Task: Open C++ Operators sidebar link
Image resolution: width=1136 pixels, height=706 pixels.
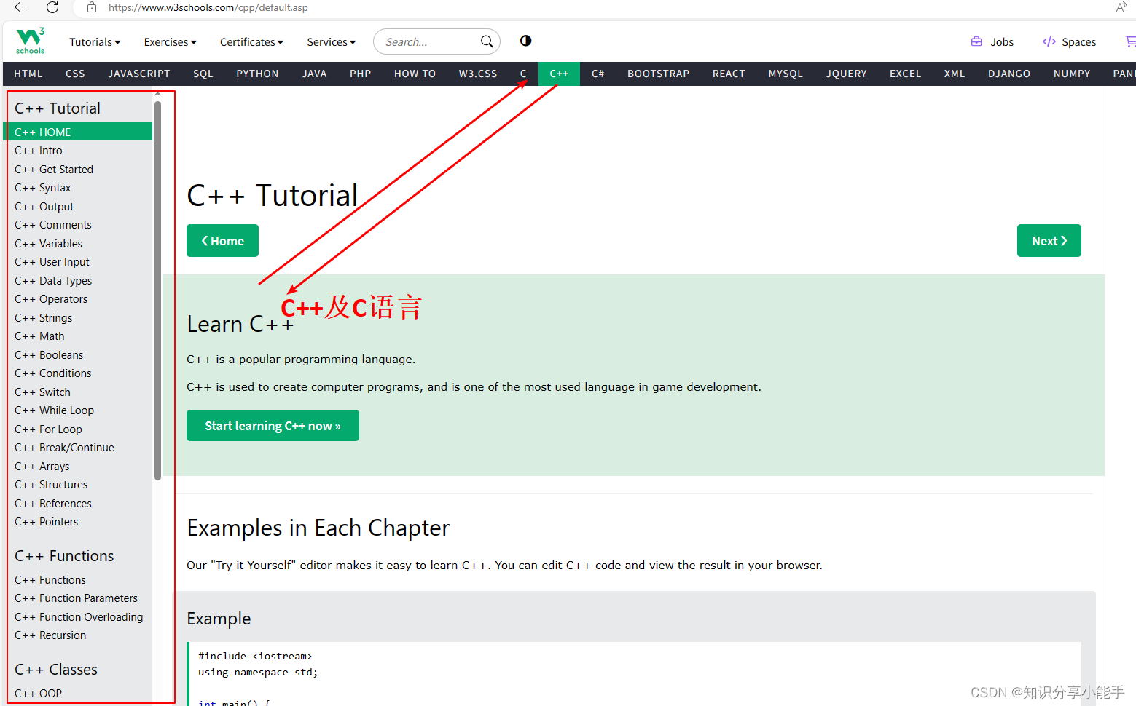Action: (78, 299)
